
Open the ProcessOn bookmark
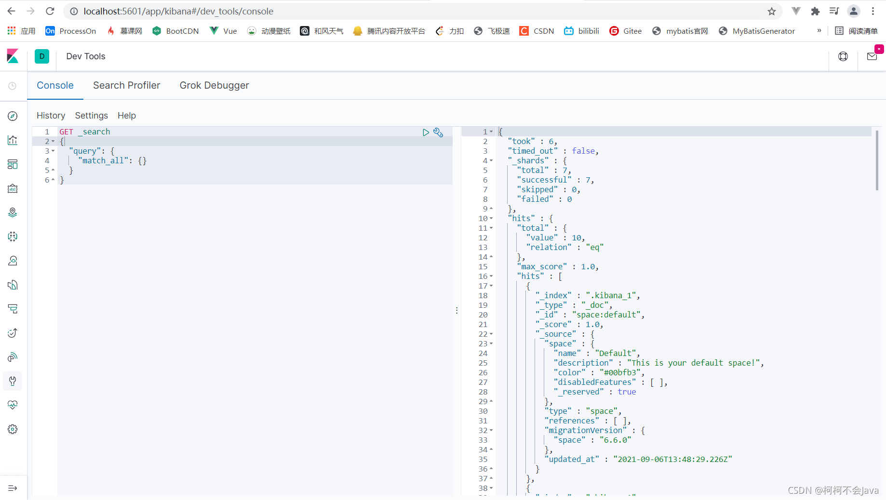pyautogui.click(x=70, y=31)
